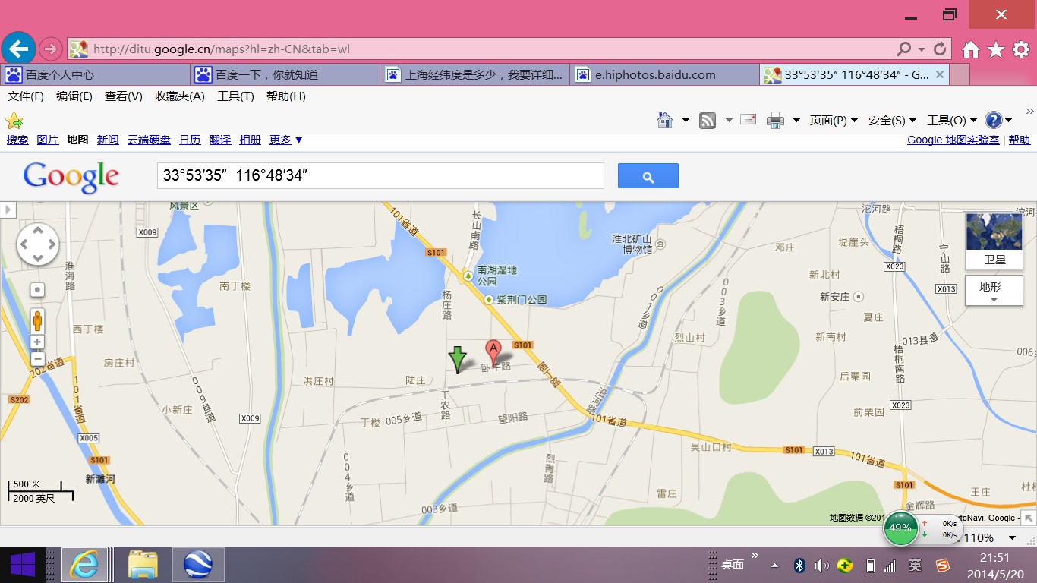Click the map pan navigation control
Image resolution: width=1037 pixels, height=583 pixels.
[x=37, y=244]
